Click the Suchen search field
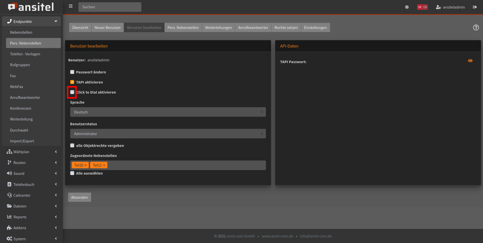 [110, 7]
